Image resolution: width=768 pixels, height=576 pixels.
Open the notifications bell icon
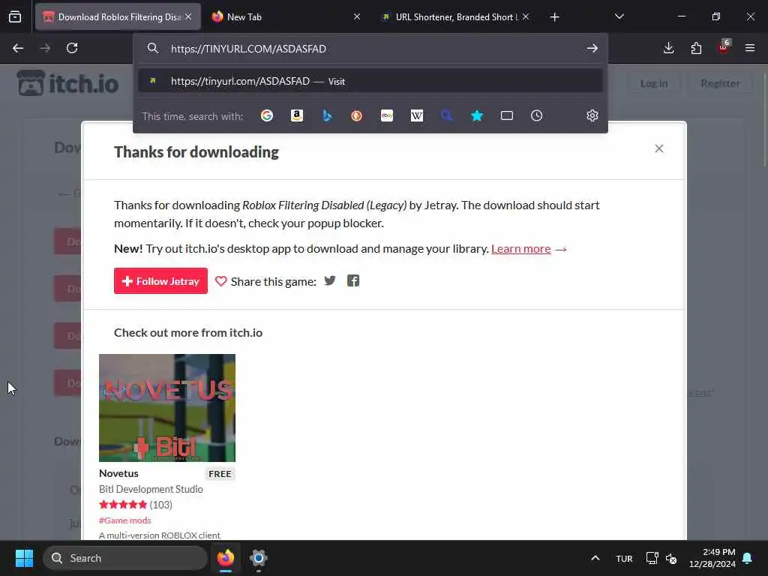click(748, 558)
